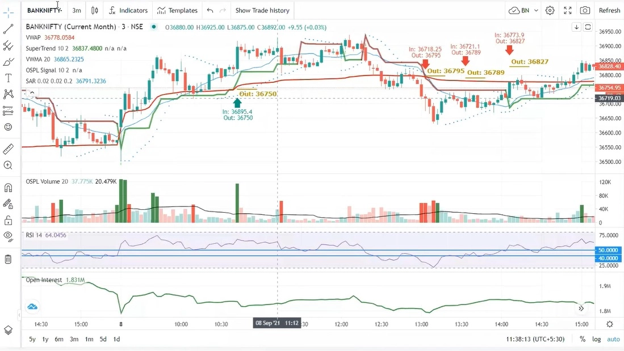The width and height of the screenshot is (624, 351).
Task: Set the range to 1m
Action: 89,339
